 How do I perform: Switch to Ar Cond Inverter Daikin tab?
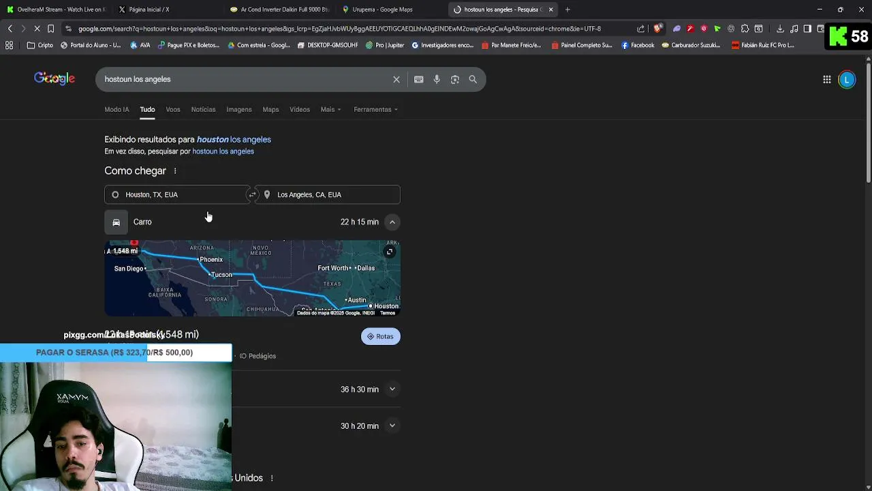pyautogui.click(x=279, y=10)
